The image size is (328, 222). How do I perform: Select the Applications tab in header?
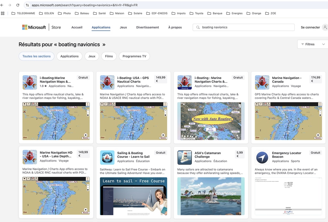101,28
